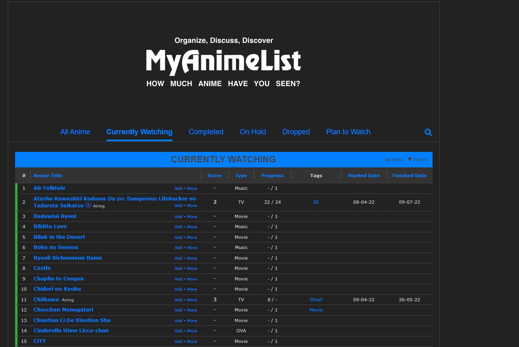This screenshot has width=519, height=347.
Task: Open the Plan to Watch tab
Action: pyautogui.click(x=348, y=132)
